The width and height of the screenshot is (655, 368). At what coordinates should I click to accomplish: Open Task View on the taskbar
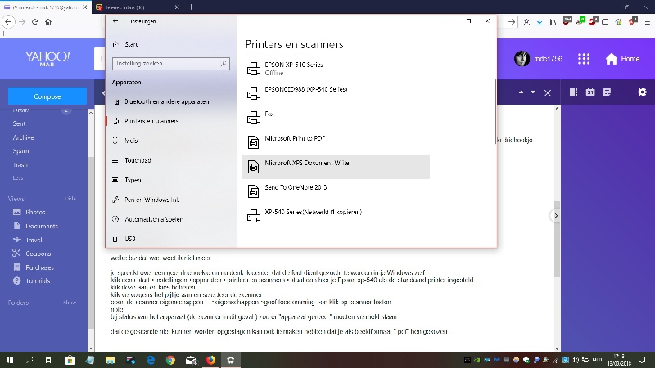(x=49, y=360)
